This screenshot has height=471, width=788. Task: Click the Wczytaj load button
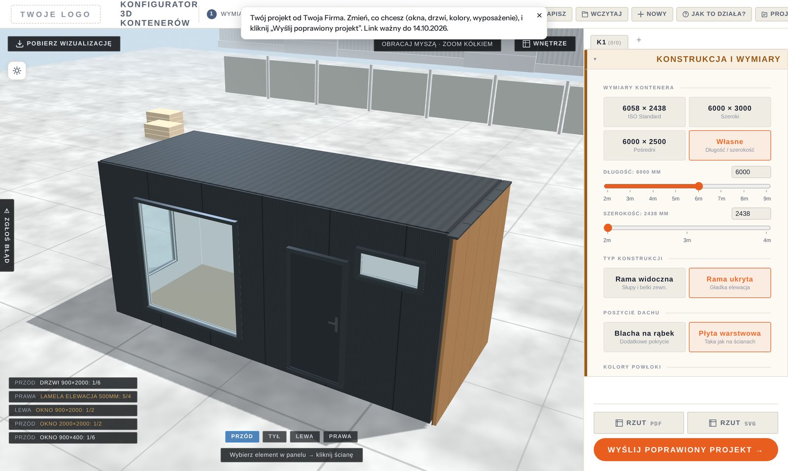[602, 14]
